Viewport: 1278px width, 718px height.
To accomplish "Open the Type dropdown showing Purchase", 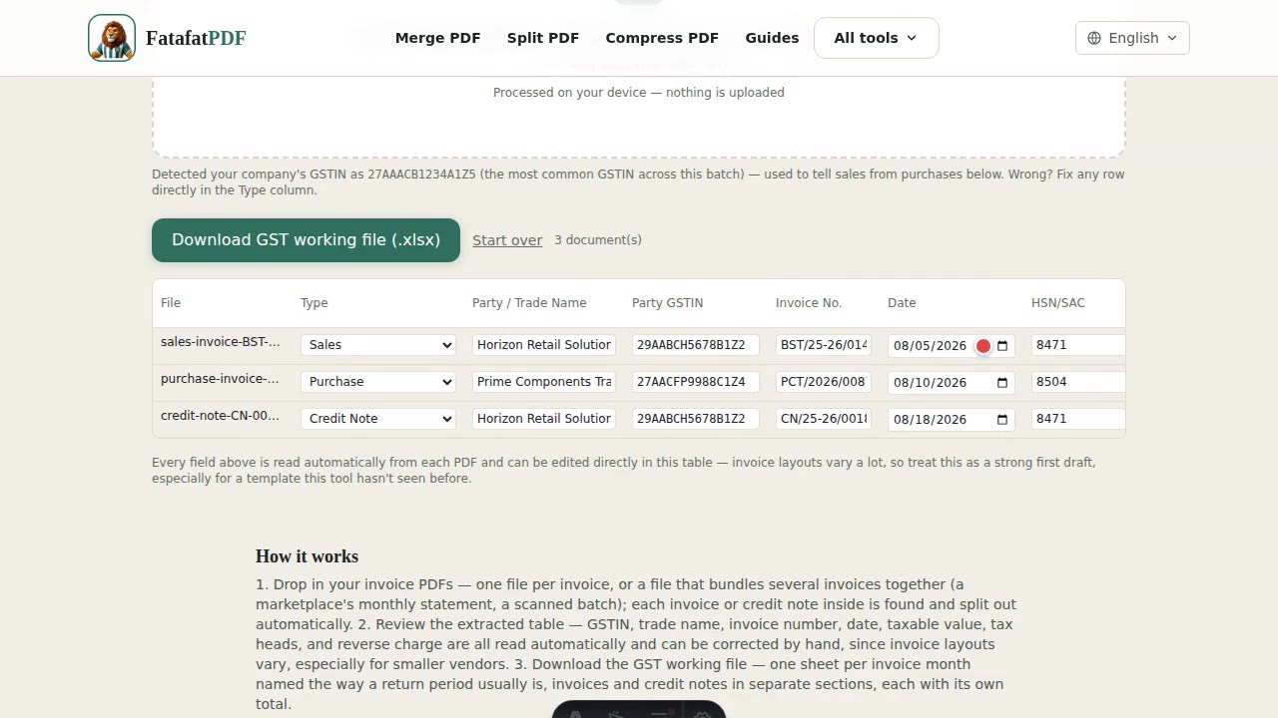I will point(378,382).
